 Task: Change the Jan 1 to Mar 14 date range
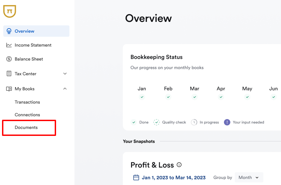pyautogui.click(x=174, y=178)
